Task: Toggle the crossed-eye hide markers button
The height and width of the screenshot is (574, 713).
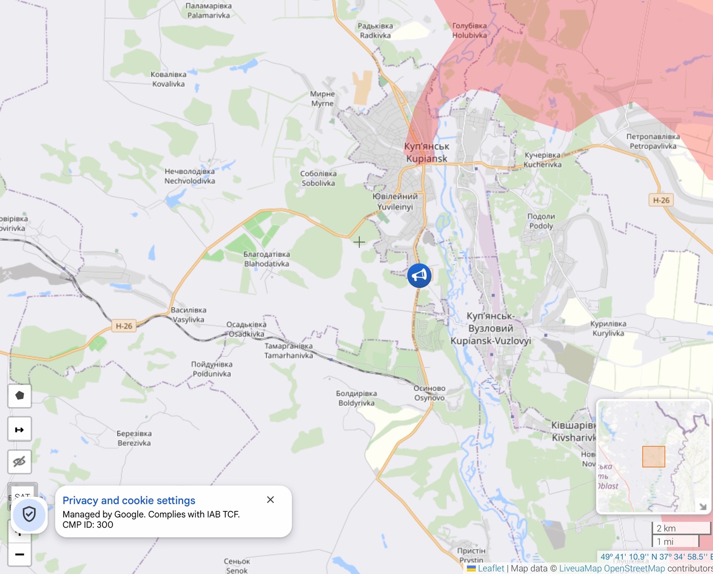Action: point(20,462)
